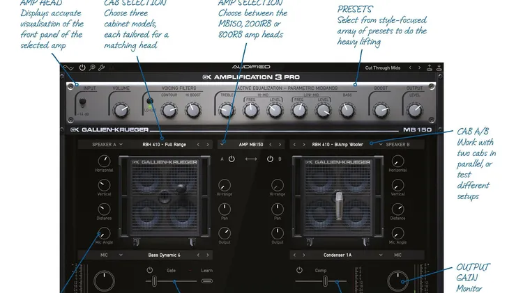The height and width of the screenshot is (293, 523).
Task: Open the wrench settings icon
Action: click(101, 68)
